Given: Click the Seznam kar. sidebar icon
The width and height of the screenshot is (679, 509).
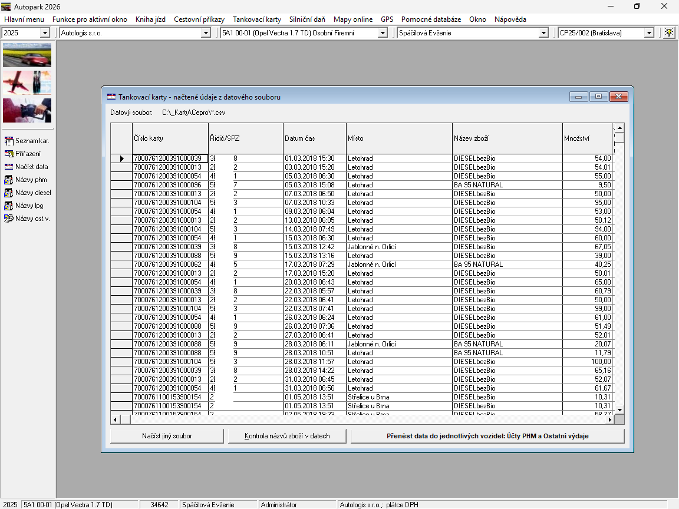Looking at the screenshot, I should pos(9,141).
